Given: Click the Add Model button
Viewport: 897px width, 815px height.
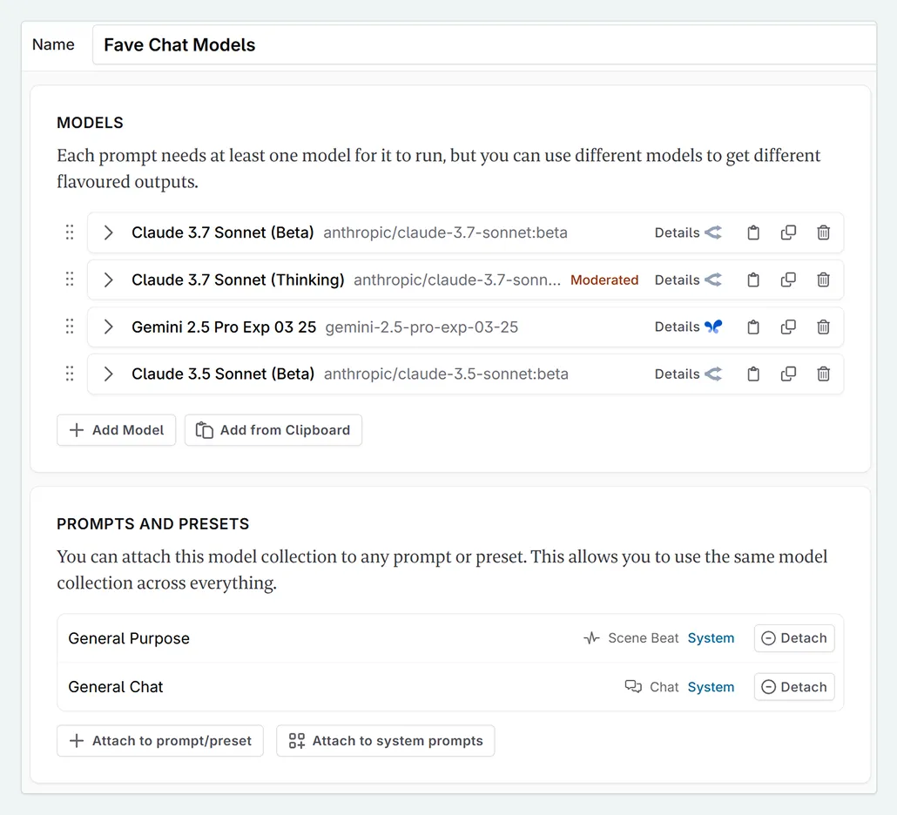Looking at the screenshot, I should pyautogui.click(x=116, y=429).
